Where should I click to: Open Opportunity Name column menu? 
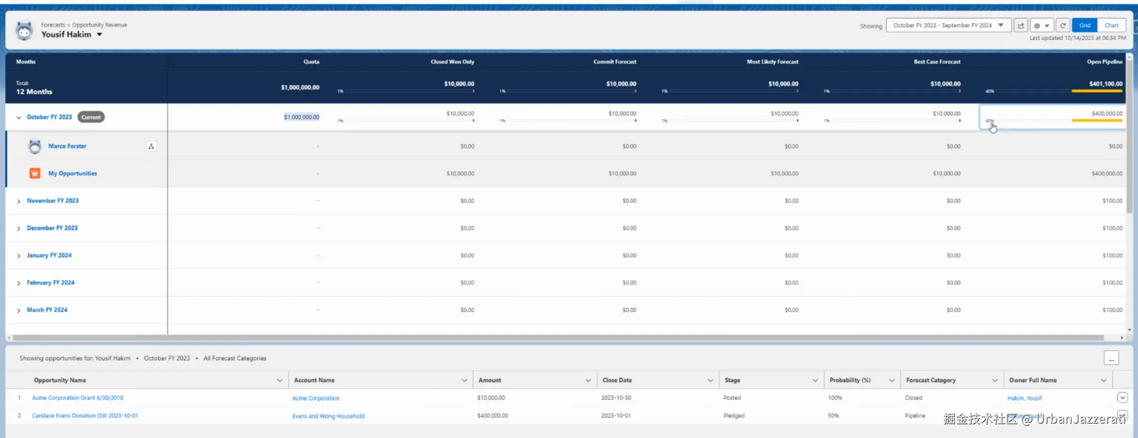(x=280, y=380)
